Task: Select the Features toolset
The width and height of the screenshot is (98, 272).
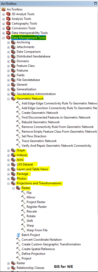Action: point(22,70)
